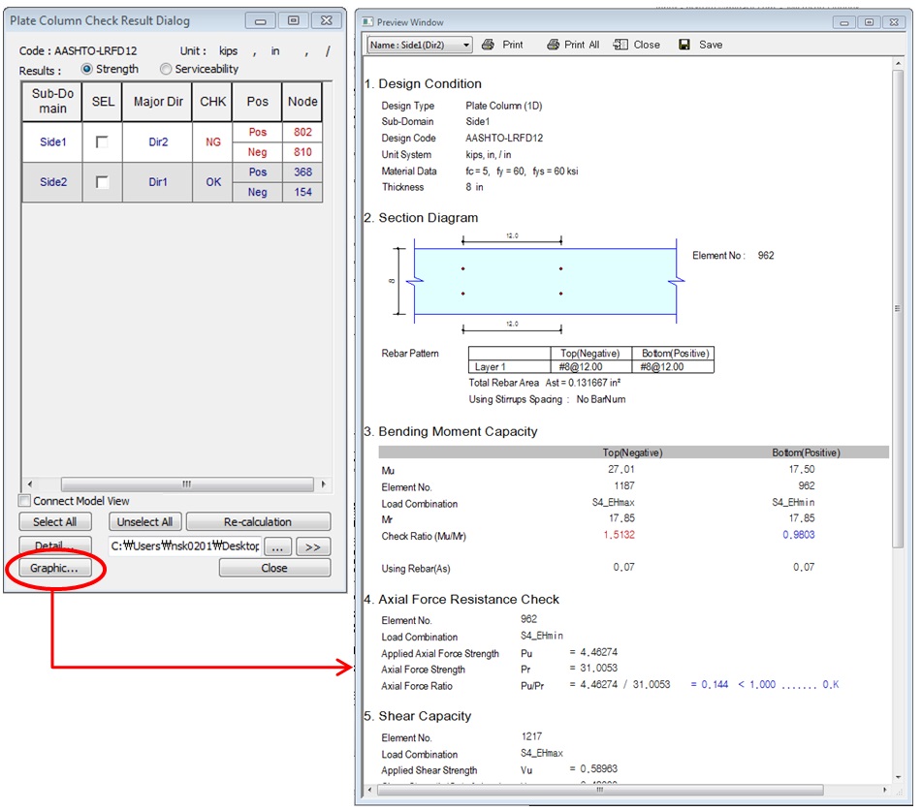Select the Strength results option
Screen dimensions: 922x811
coord(88,69)
